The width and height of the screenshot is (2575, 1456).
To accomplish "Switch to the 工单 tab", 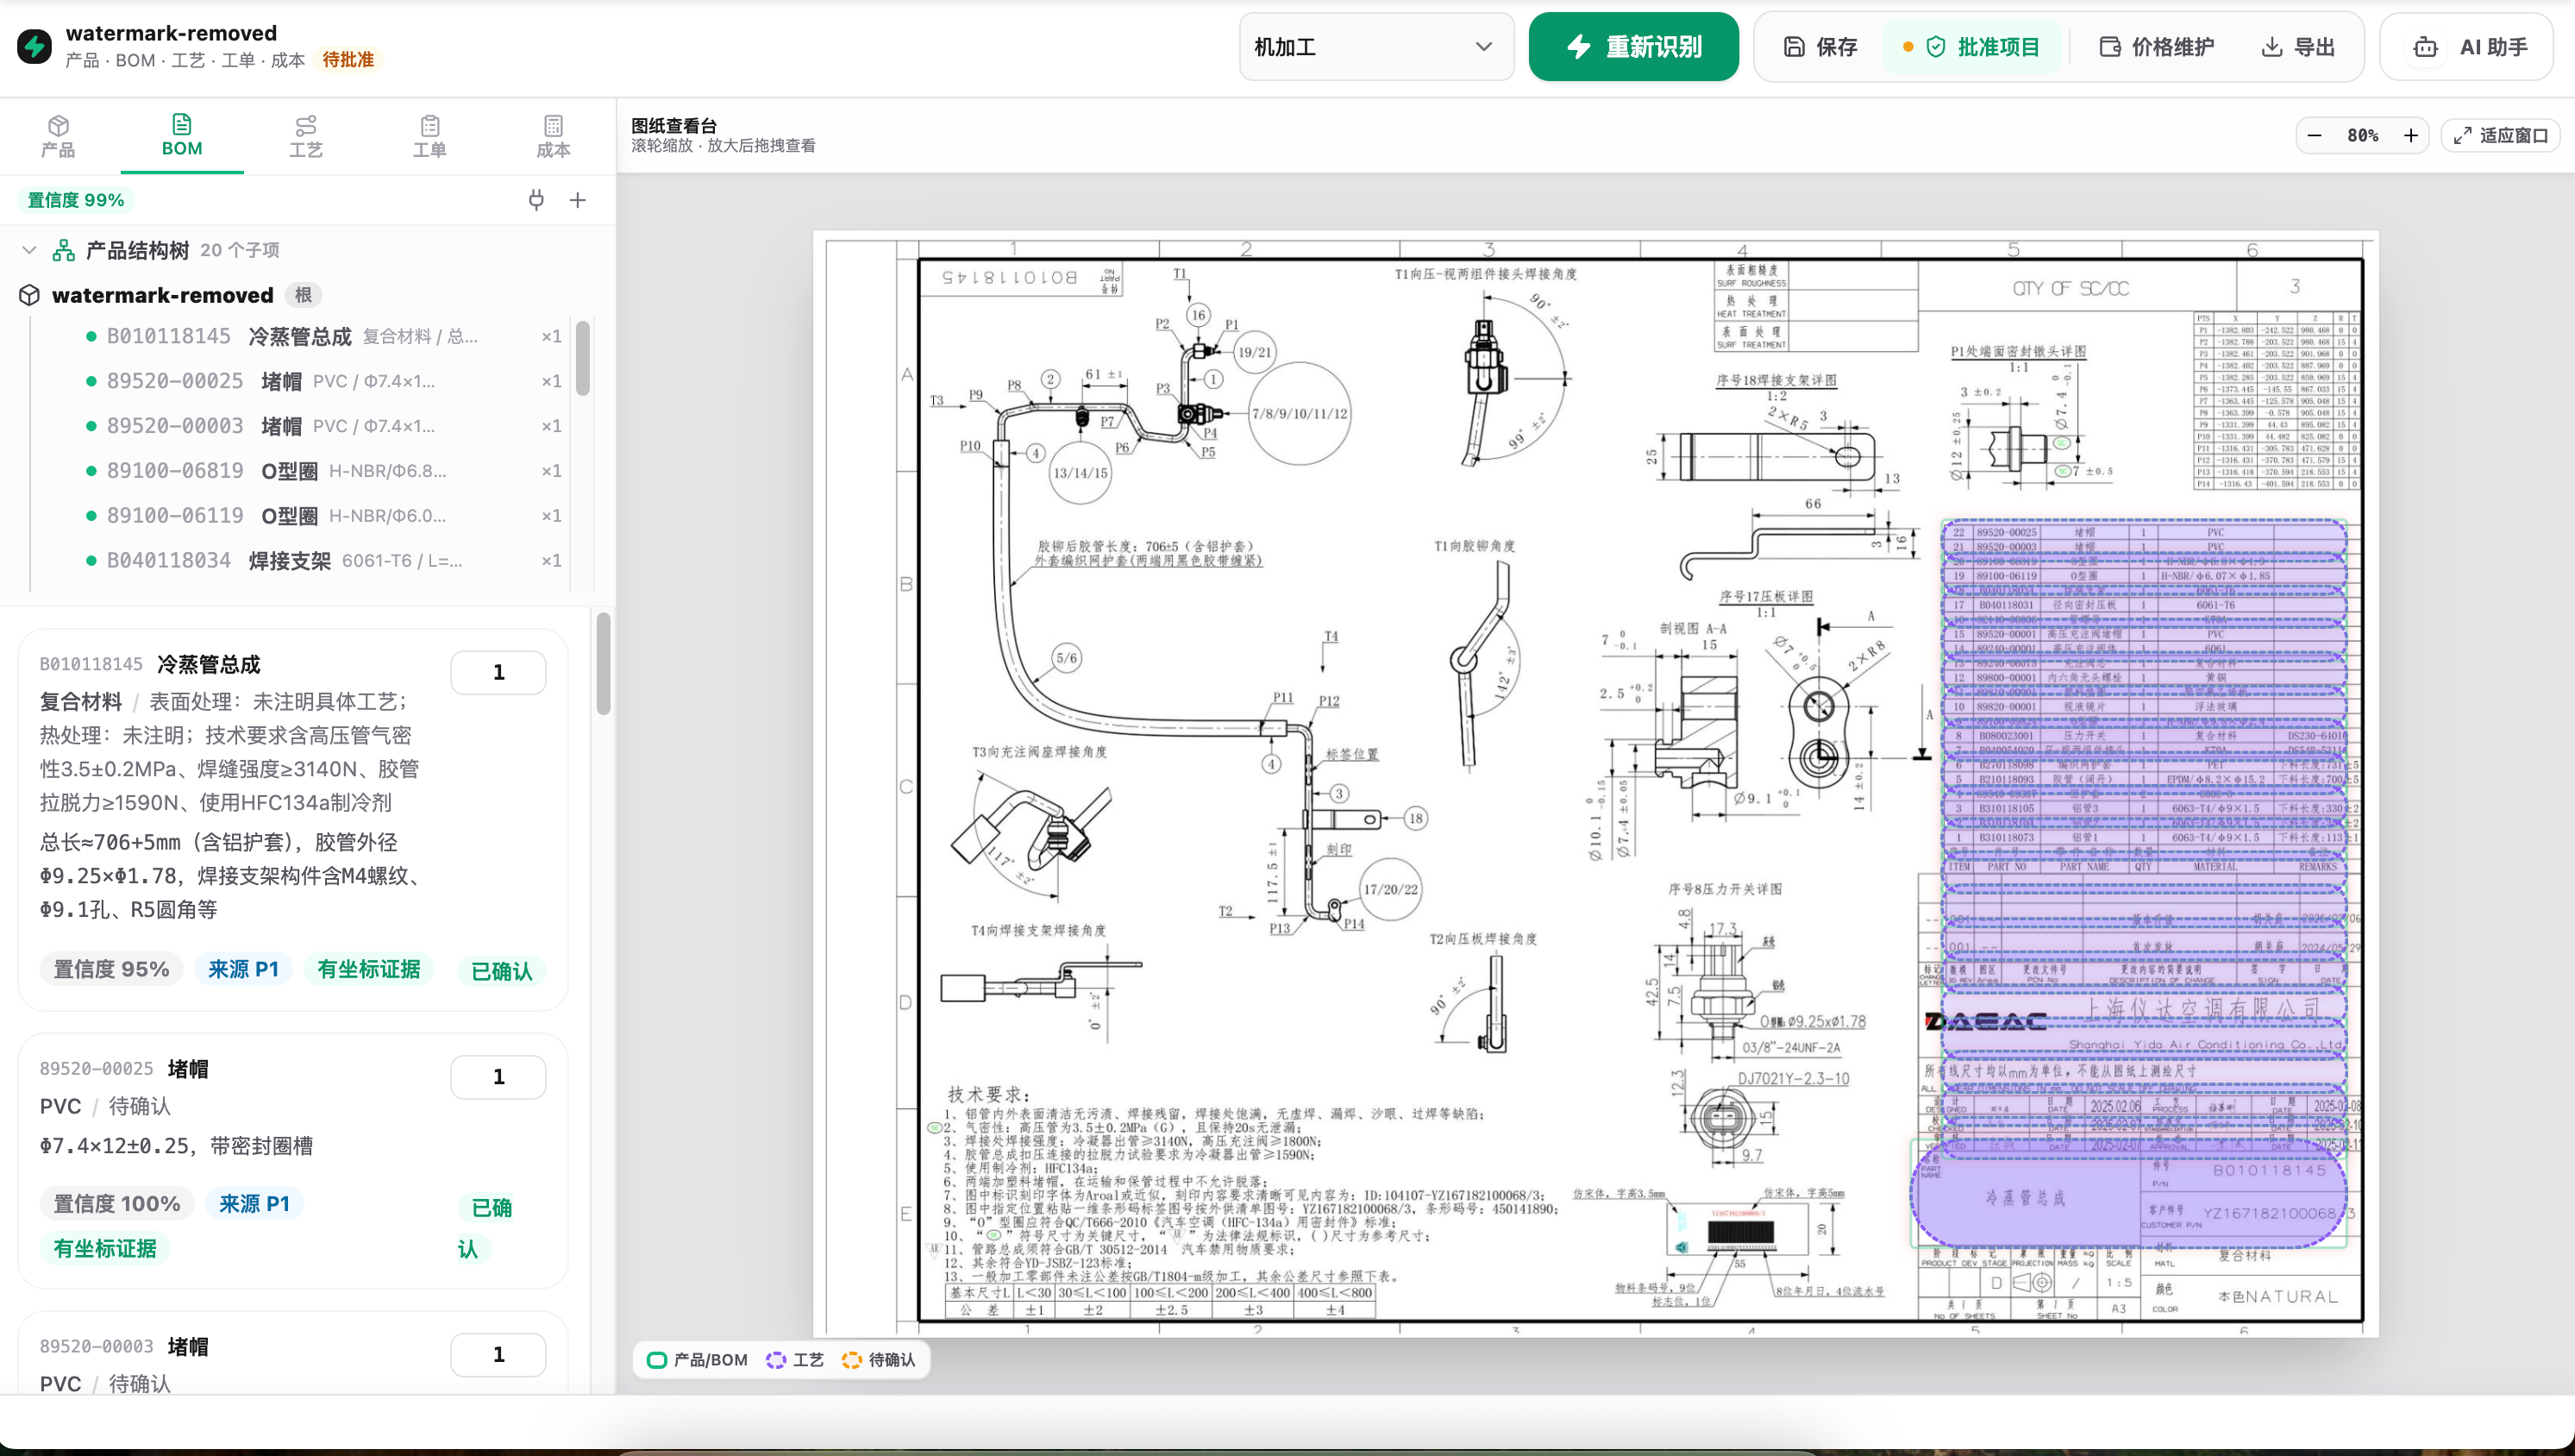I will coord(429,136).
